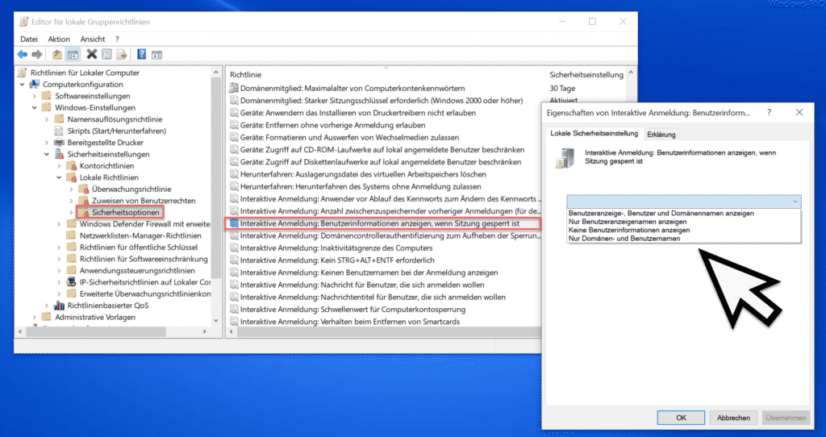
Task: Choose 'Keine Benutzerinformationen anzeigen' option
Action: 629,230
